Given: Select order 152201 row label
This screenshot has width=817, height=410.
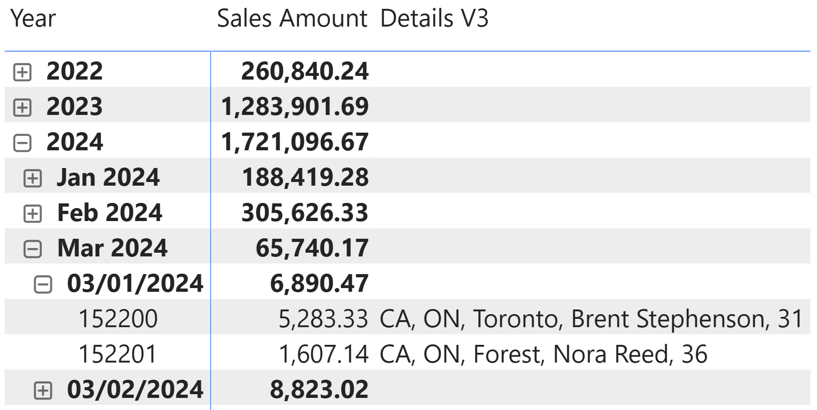Looking at the screenshot, I should coord(118,354).
